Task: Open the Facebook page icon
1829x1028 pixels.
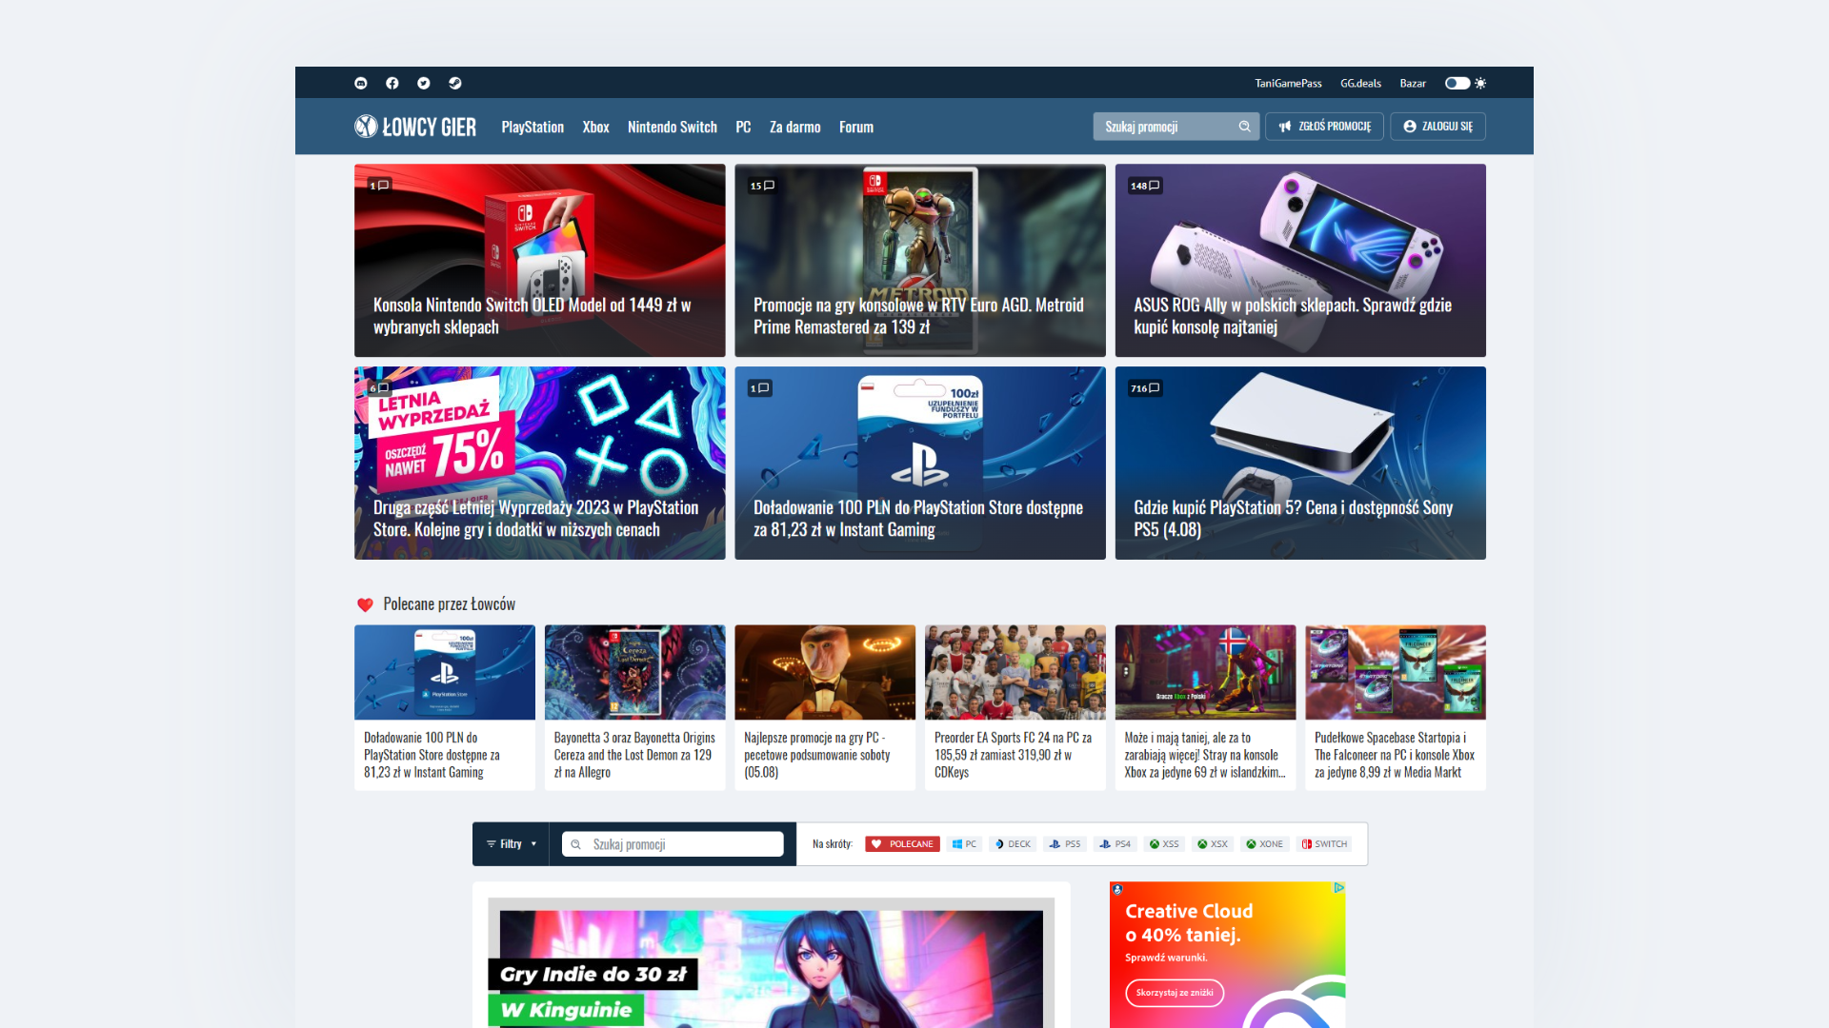Action: point(392,84)
